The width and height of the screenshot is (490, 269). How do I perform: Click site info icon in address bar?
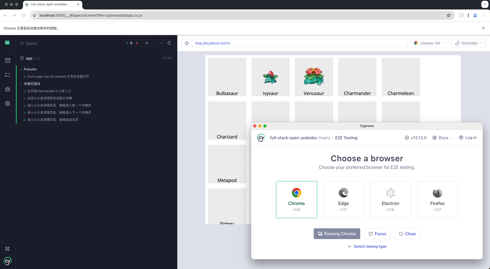(34, 15)
